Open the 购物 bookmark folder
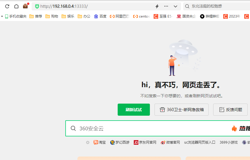 click(x=52, y=16)
